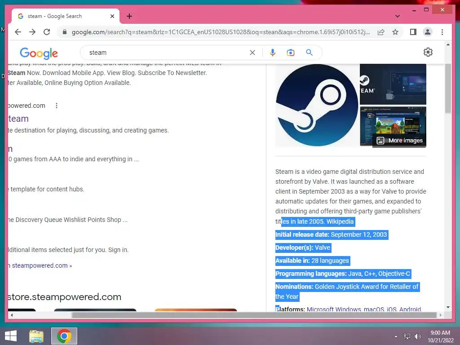Image resolution: width=460 pixels, height=345 pixels.
Task: Open the Windows Start menu
Action: point(11,336)
